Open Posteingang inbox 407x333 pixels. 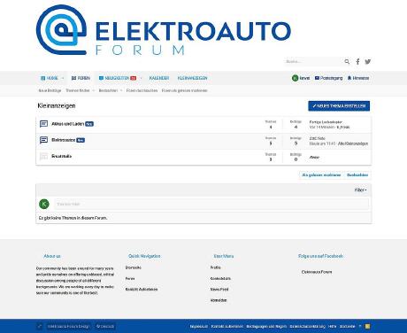point(328,78)
